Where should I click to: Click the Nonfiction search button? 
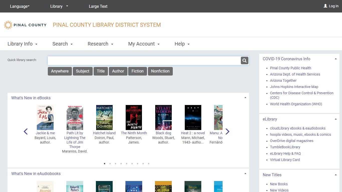pyautogui.click(x=160, y=71)
